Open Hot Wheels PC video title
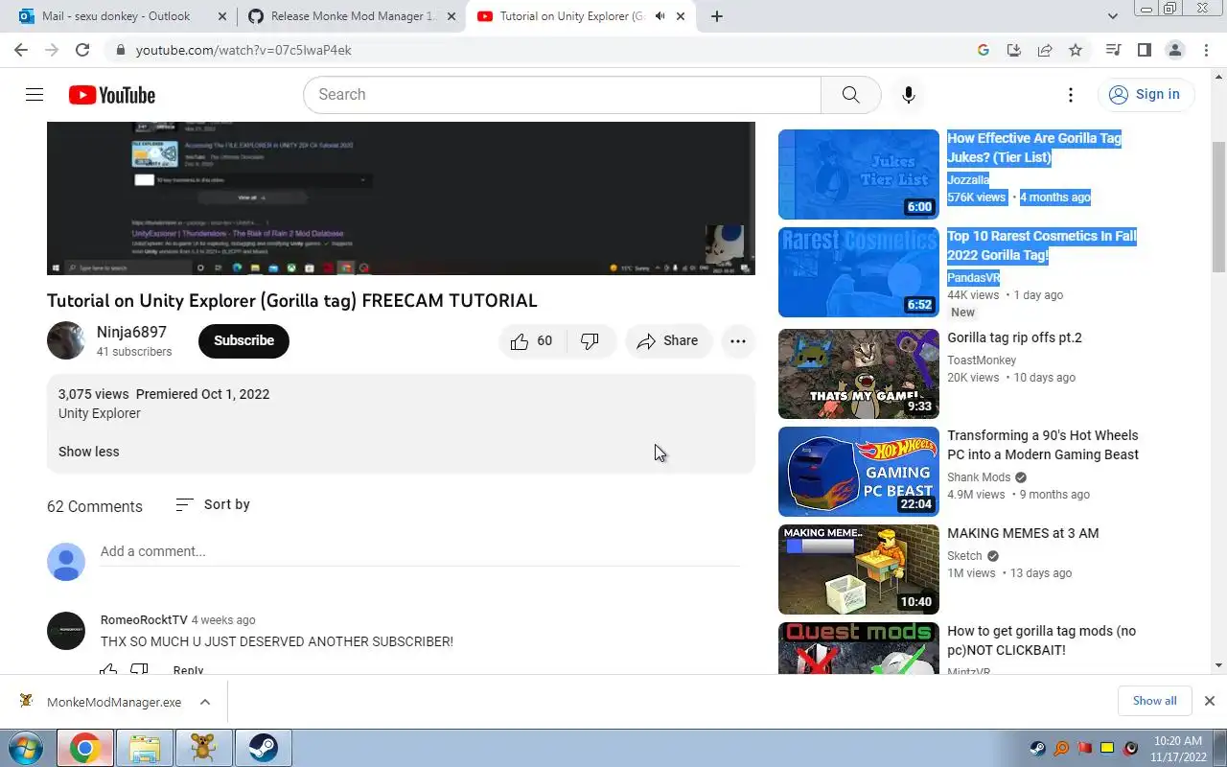This screenshot has width=1227, height=767. [1043, 445]
